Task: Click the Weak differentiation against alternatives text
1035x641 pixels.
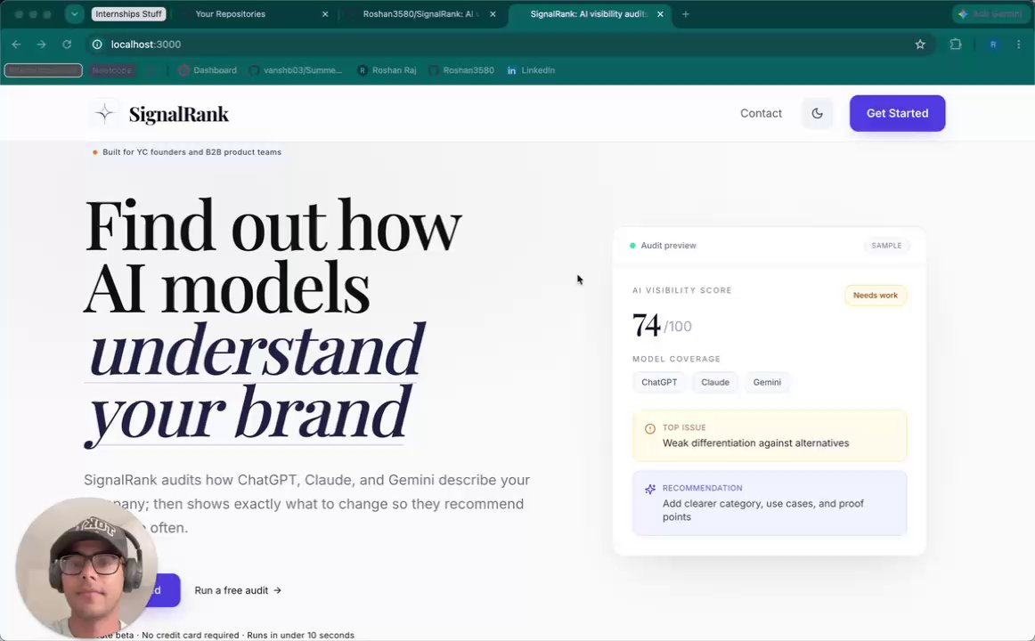Action: tap(756, 443)
